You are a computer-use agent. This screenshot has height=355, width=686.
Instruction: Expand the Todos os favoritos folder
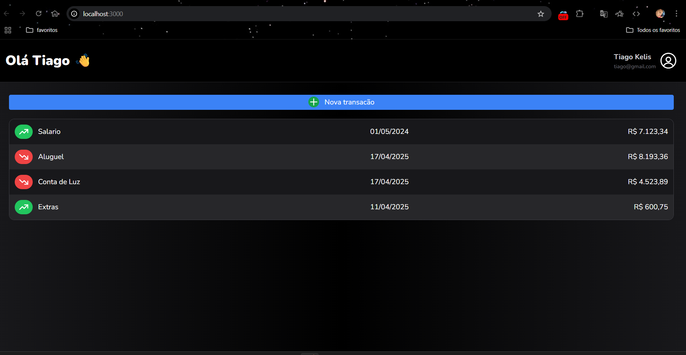click(x=653, y=30)
